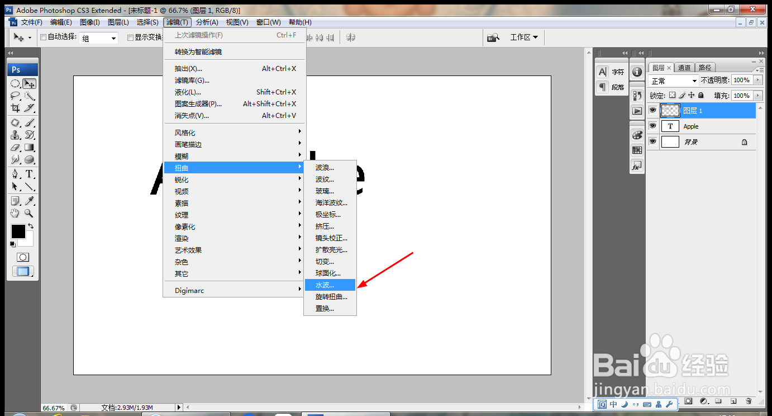This screenshot has width=772, height=416.
Task: Open 工作区 workspace dropdown
Action: (x=524, y=37)
